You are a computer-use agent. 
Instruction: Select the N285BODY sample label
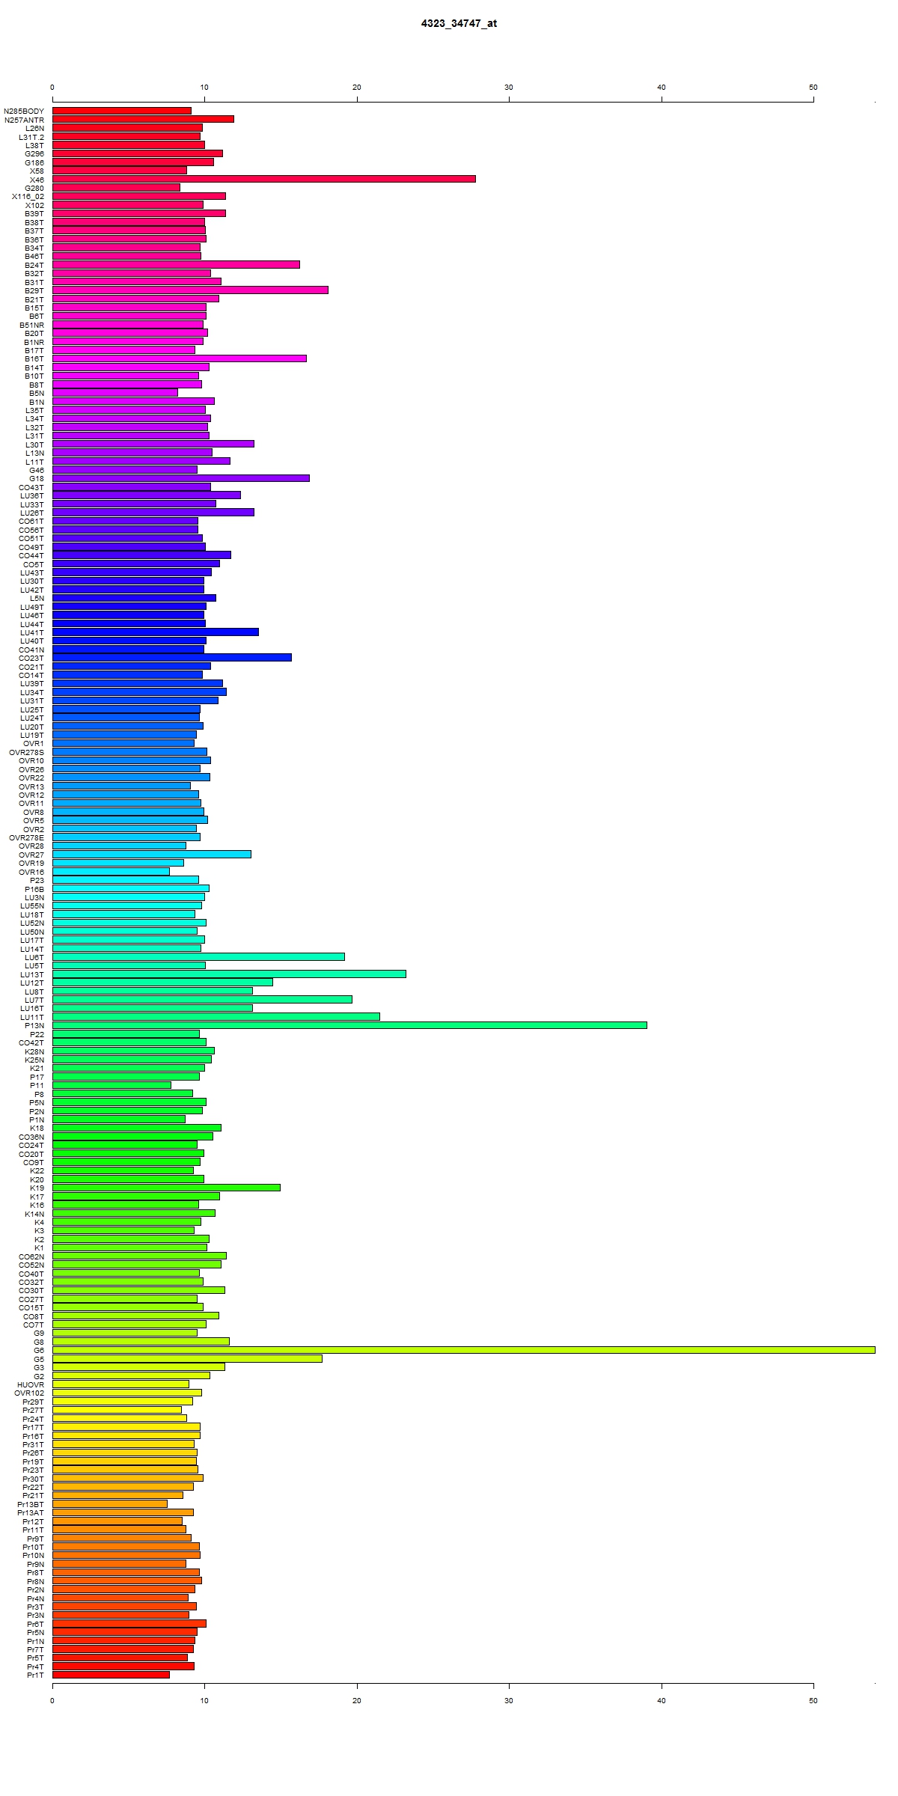tap(24, 111)
